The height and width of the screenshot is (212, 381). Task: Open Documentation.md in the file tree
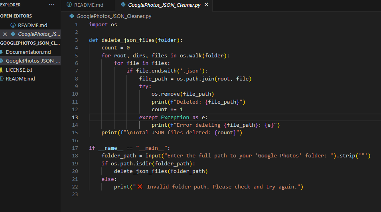click(x=28, y=52)
